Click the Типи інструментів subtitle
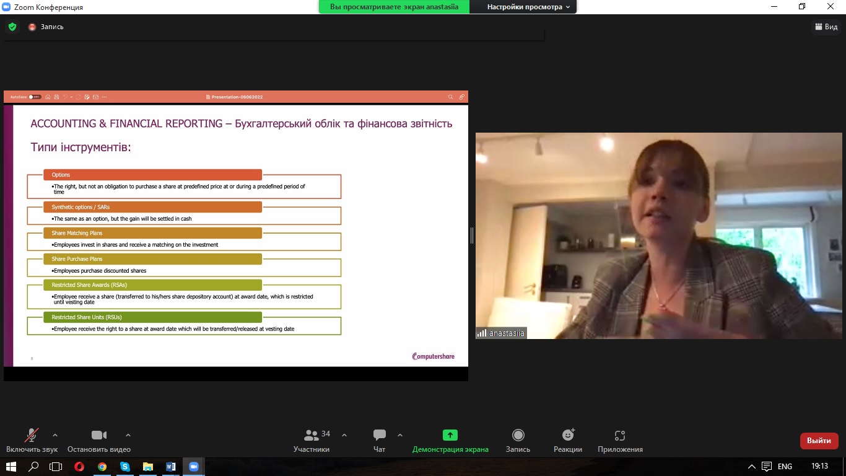The height and width of the screenshot is (476, 846). (81, 148)
